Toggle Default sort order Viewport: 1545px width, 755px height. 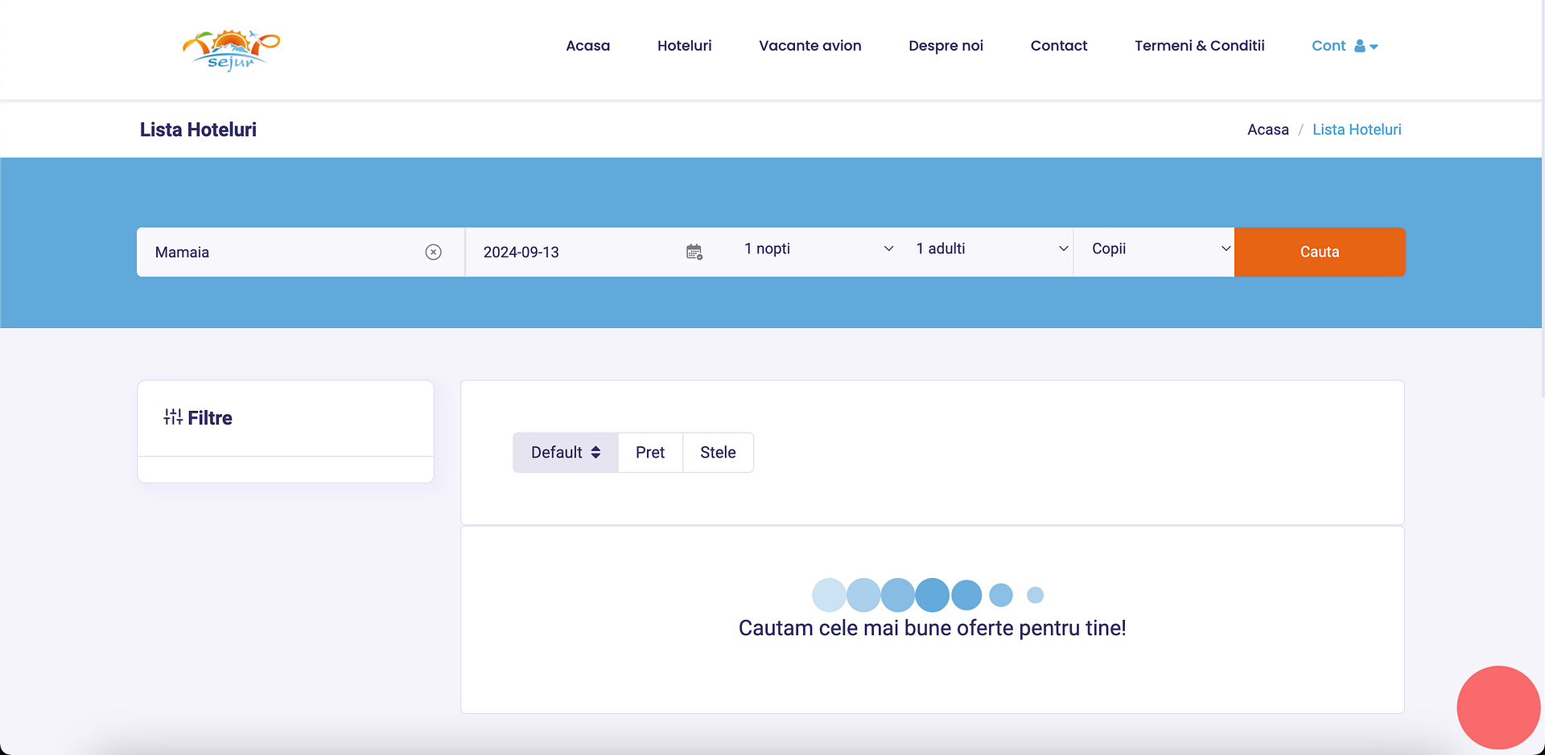(x=565, y=452)
